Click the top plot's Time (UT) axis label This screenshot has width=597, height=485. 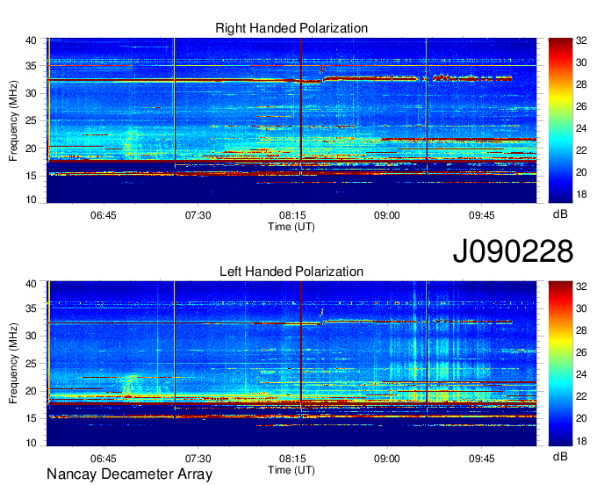(x=291, y=227)
